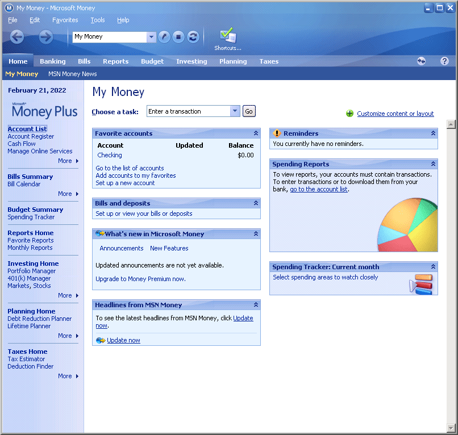Click the Microsoft Money title bar logo

pyautogui.click(x=9, y=8)
